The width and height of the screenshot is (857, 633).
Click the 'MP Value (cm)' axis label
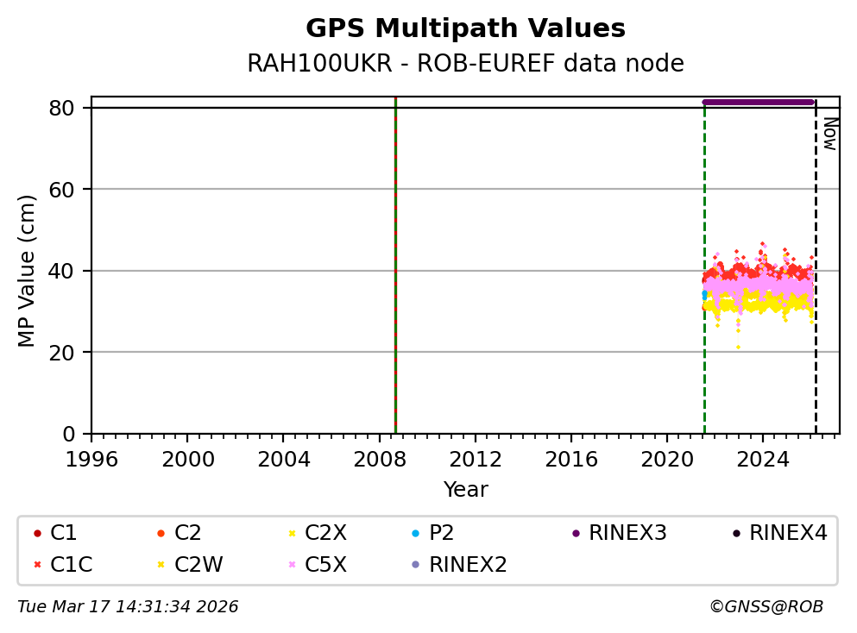click(x=28, y=271)
